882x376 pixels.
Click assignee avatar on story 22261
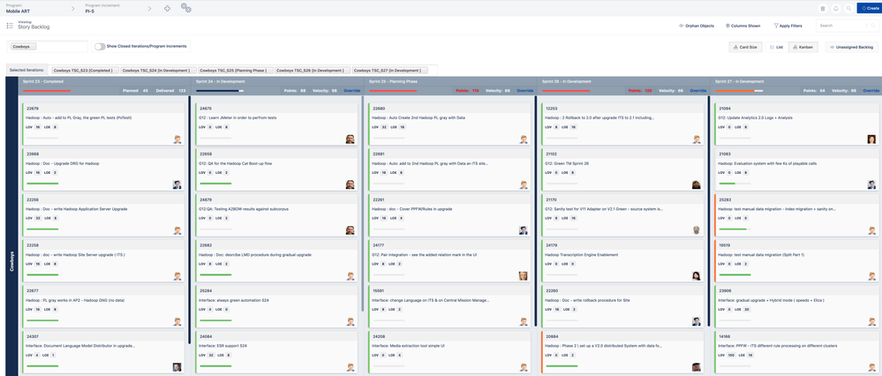tap(524, 229)
